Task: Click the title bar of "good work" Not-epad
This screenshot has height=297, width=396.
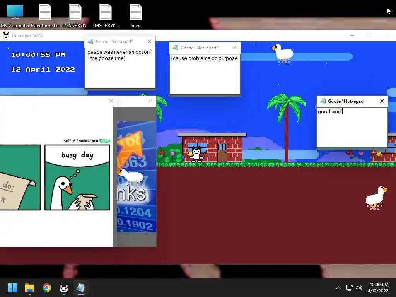Action: click(x=352, y=101)
